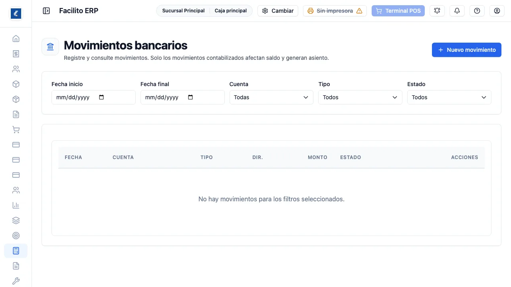Open the calendar picker in Fecha final

click(190, 97)
